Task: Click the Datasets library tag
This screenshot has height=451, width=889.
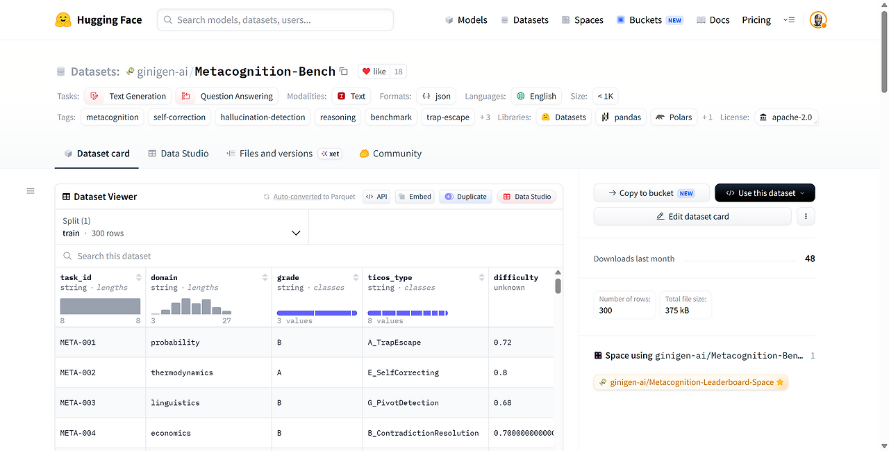Action: (564, 117)
